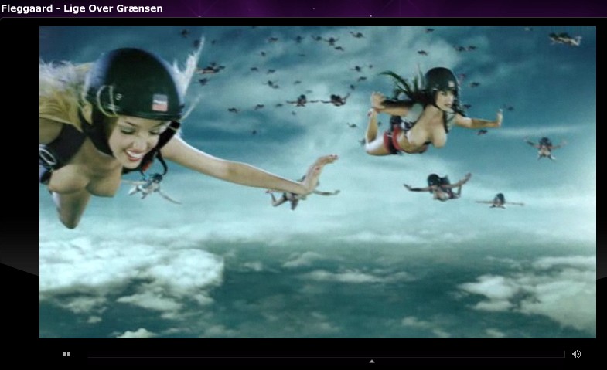Seek to the far right end of the progress bar

564,356
